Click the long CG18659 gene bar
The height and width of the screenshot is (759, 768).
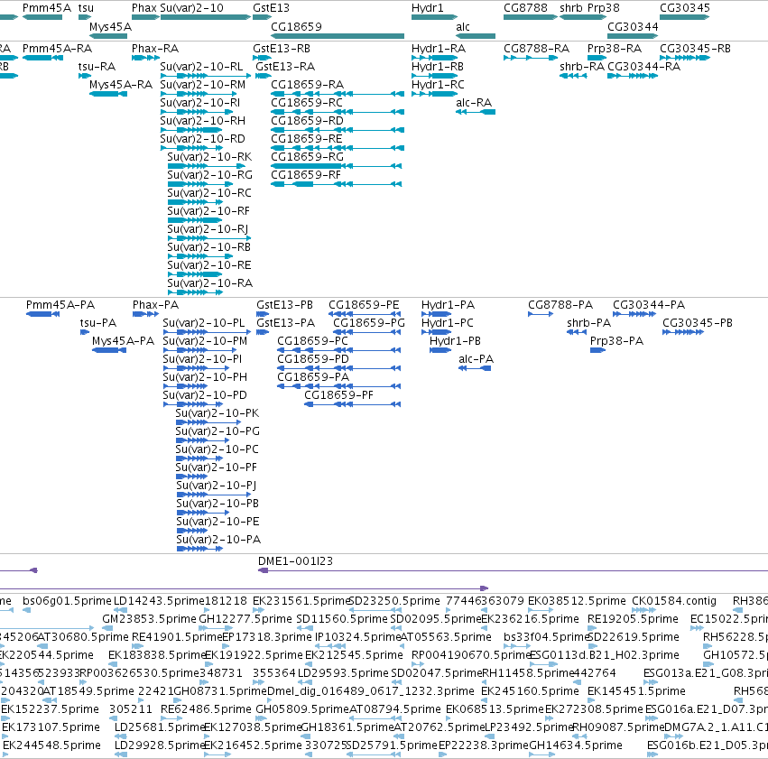click(338, 36)
